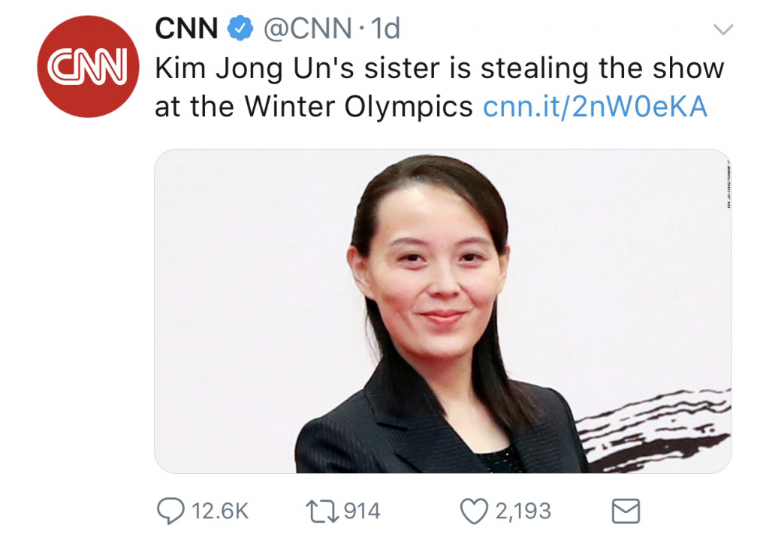Expand the tweet options chevron
This screenshot has height=534, width=769.
pyautogui.click(x=723, y=29)
